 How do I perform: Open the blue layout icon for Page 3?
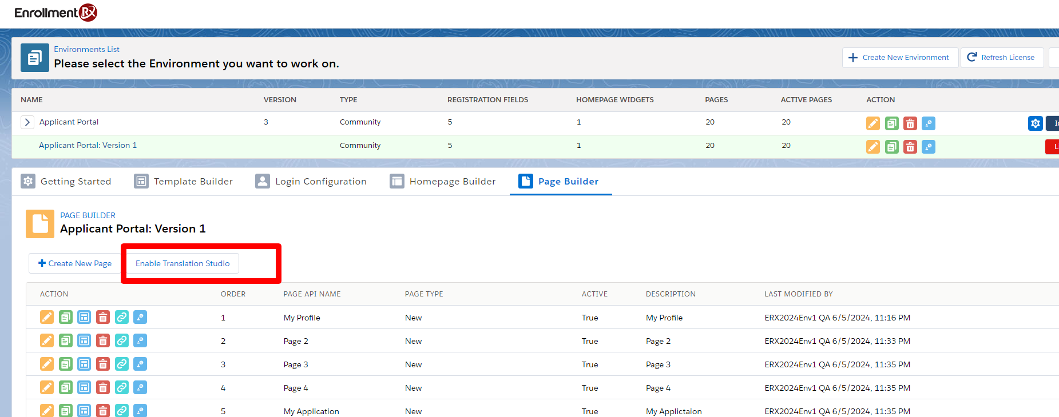(x=84, y=364)
